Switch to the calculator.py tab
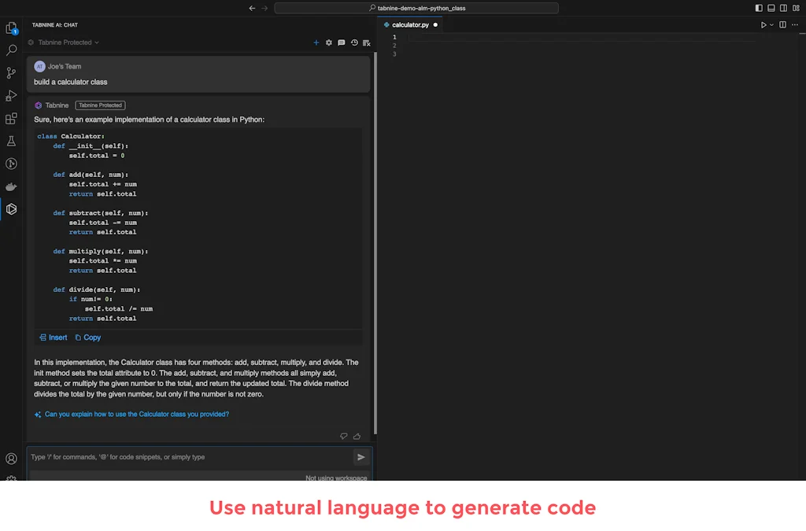The width and height of the screenshot is (806, 531). [409, 24]
